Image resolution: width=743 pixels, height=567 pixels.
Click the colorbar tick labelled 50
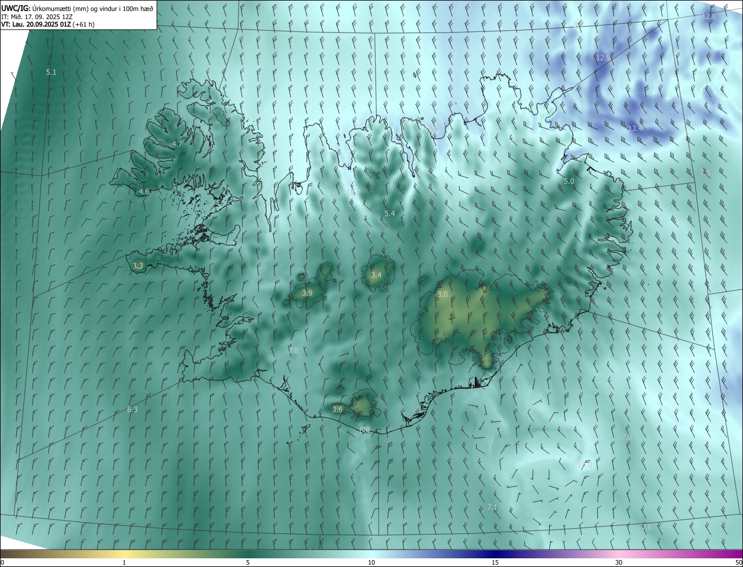point(738,562)
